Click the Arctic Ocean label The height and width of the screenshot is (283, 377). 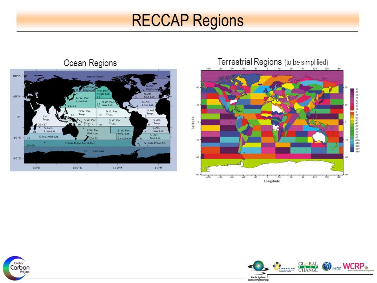pyautogui.click(x=95, y=77)
